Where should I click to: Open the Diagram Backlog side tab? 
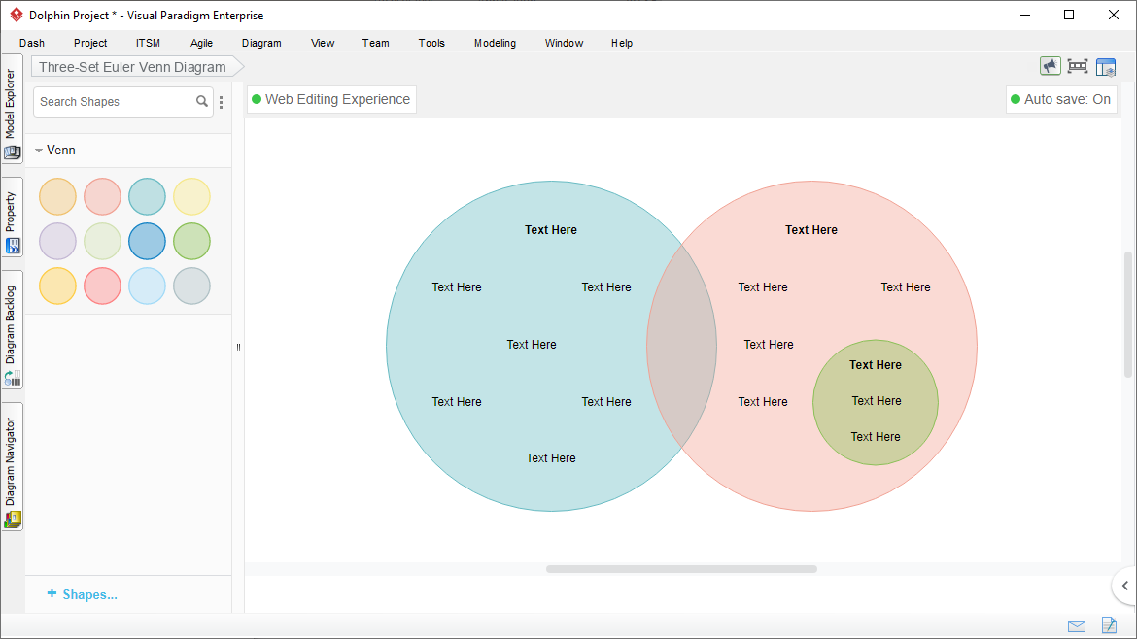[x=12, y=330]
